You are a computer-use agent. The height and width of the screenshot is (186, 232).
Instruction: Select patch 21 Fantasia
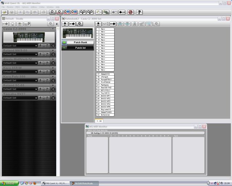click(x=105, y=85)
